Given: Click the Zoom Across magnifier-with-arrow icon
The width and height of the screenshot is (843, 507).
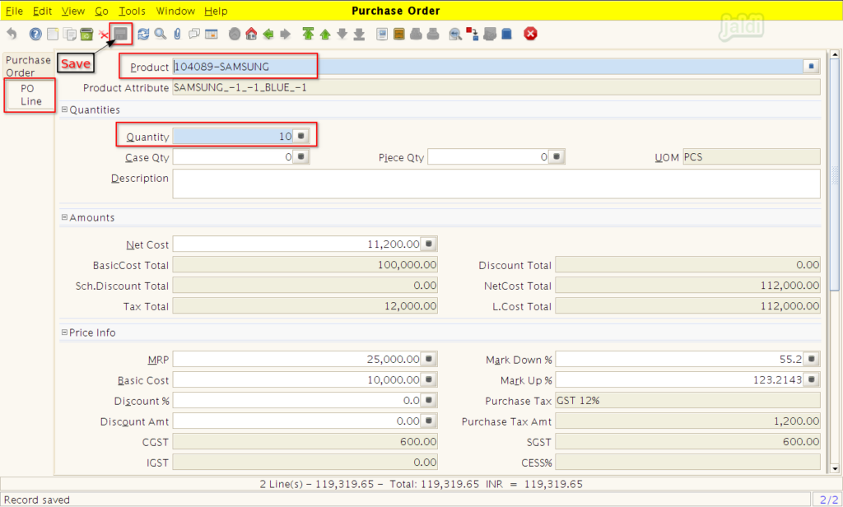Looking at the screenshot, I should [455, 34].
